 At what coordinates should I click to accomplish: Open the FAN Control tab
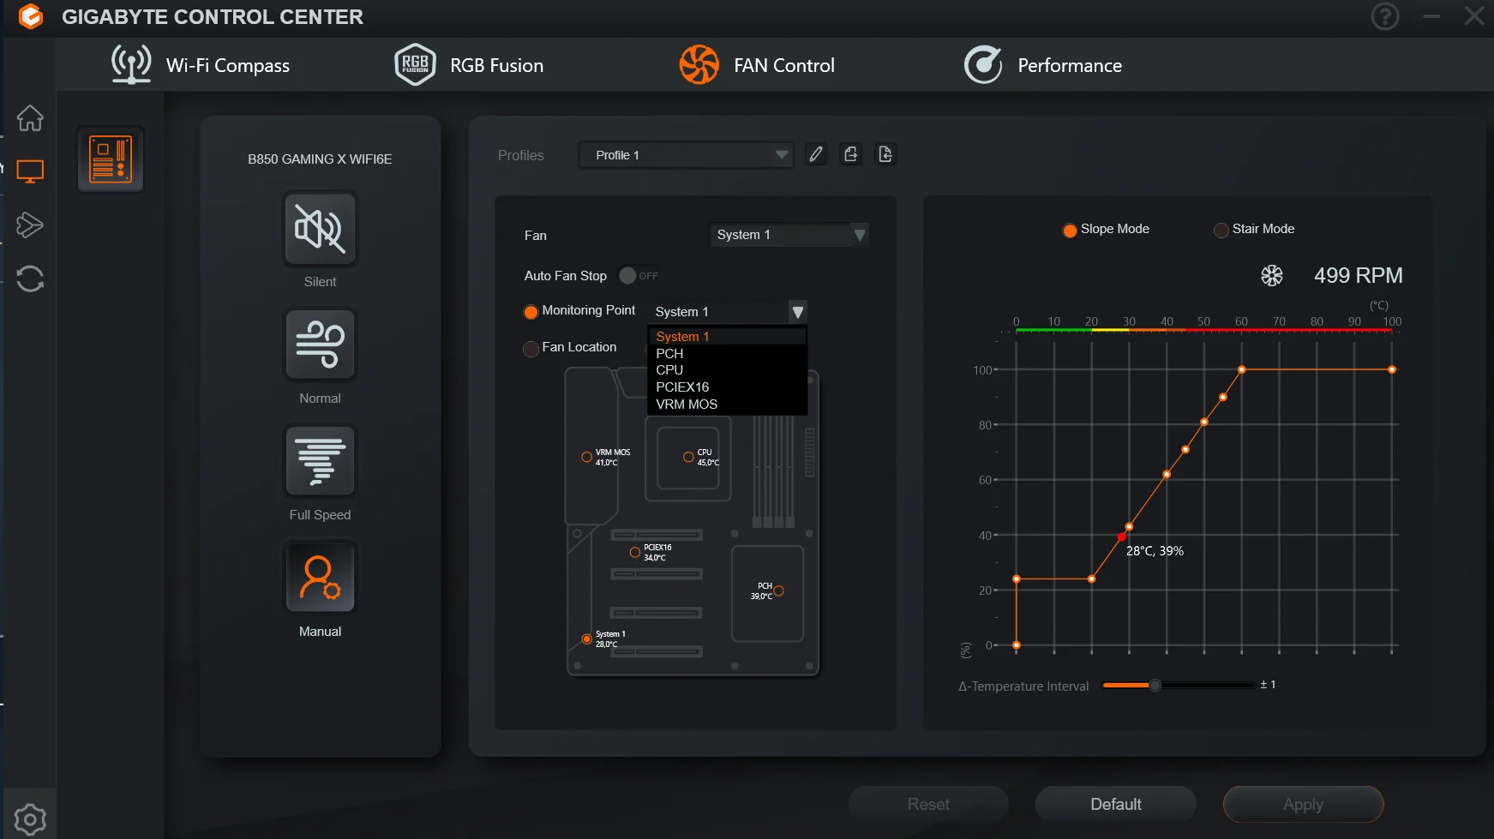click(757, 65)
